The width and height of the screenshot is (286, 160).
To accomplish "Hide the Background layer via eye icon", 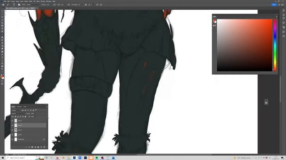I will point(12,139).
